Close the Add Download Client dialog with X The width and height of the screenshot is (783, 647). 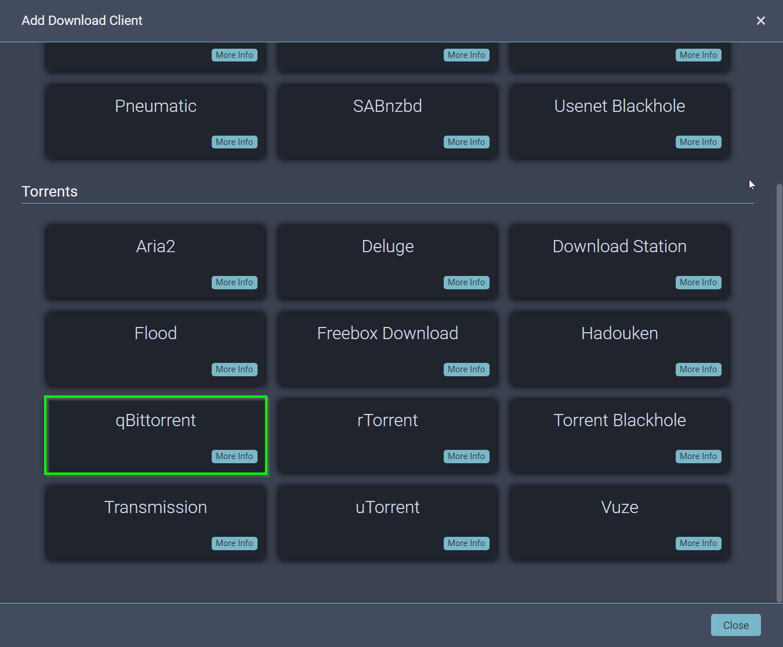[760, 21]
